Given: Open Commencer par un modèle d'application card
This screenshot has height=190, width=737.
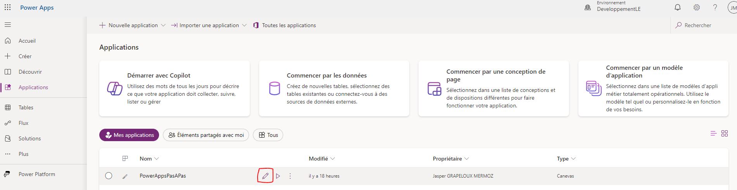Looking at the screenshot, I should (653, 88).
